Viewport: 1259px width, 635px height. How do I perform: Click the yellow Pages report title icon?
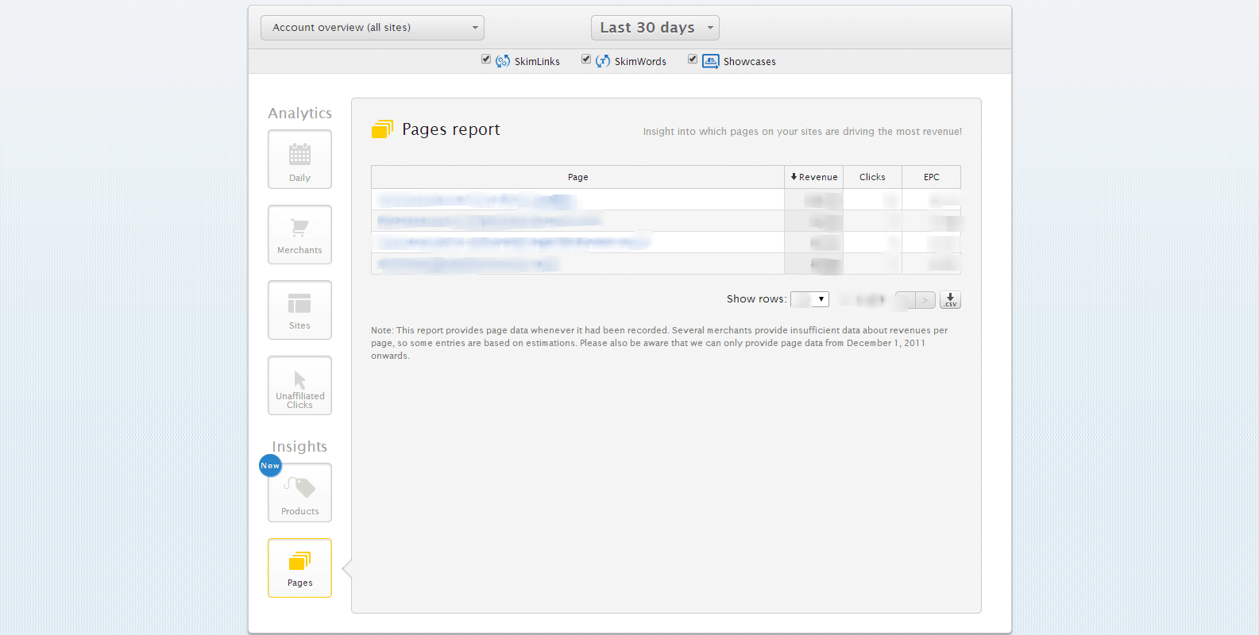[x=382, y=129]
